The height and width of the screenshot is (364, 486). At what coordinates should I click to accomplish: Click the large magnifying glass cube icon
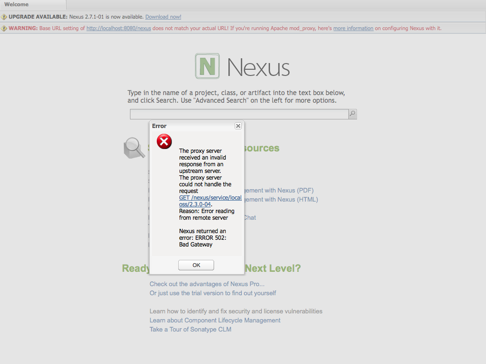(x=134, y=148)
